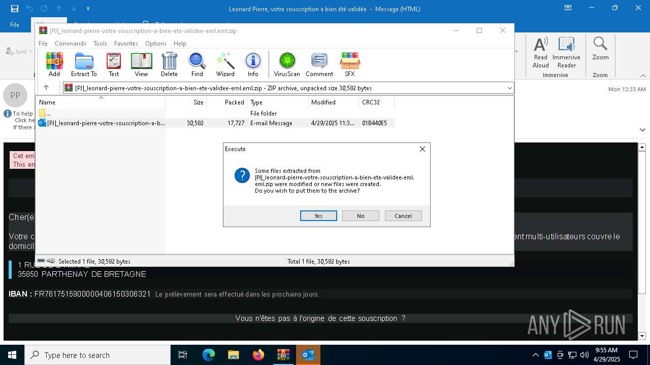Click 'Vous n'êtes pas à l'origine' link

pyautogui.click(x=320, y=318)
